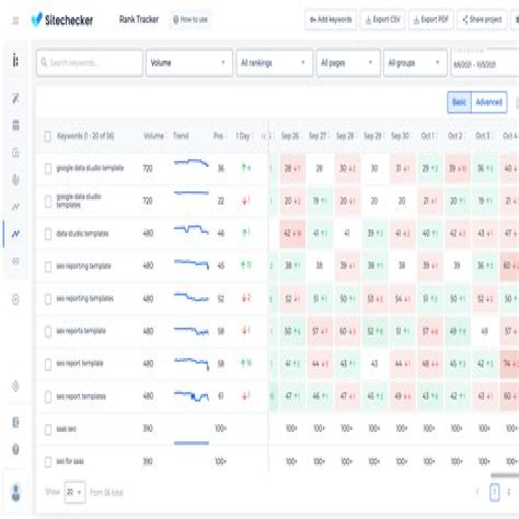
Task: Click the Share project button
Action: 482,20
